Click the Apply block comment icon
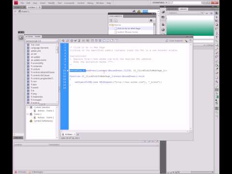232x174 pixels. point(104,41)
